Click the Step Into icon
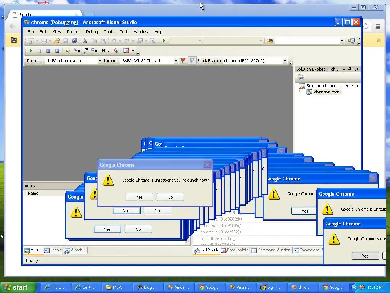 click(77, 51)
